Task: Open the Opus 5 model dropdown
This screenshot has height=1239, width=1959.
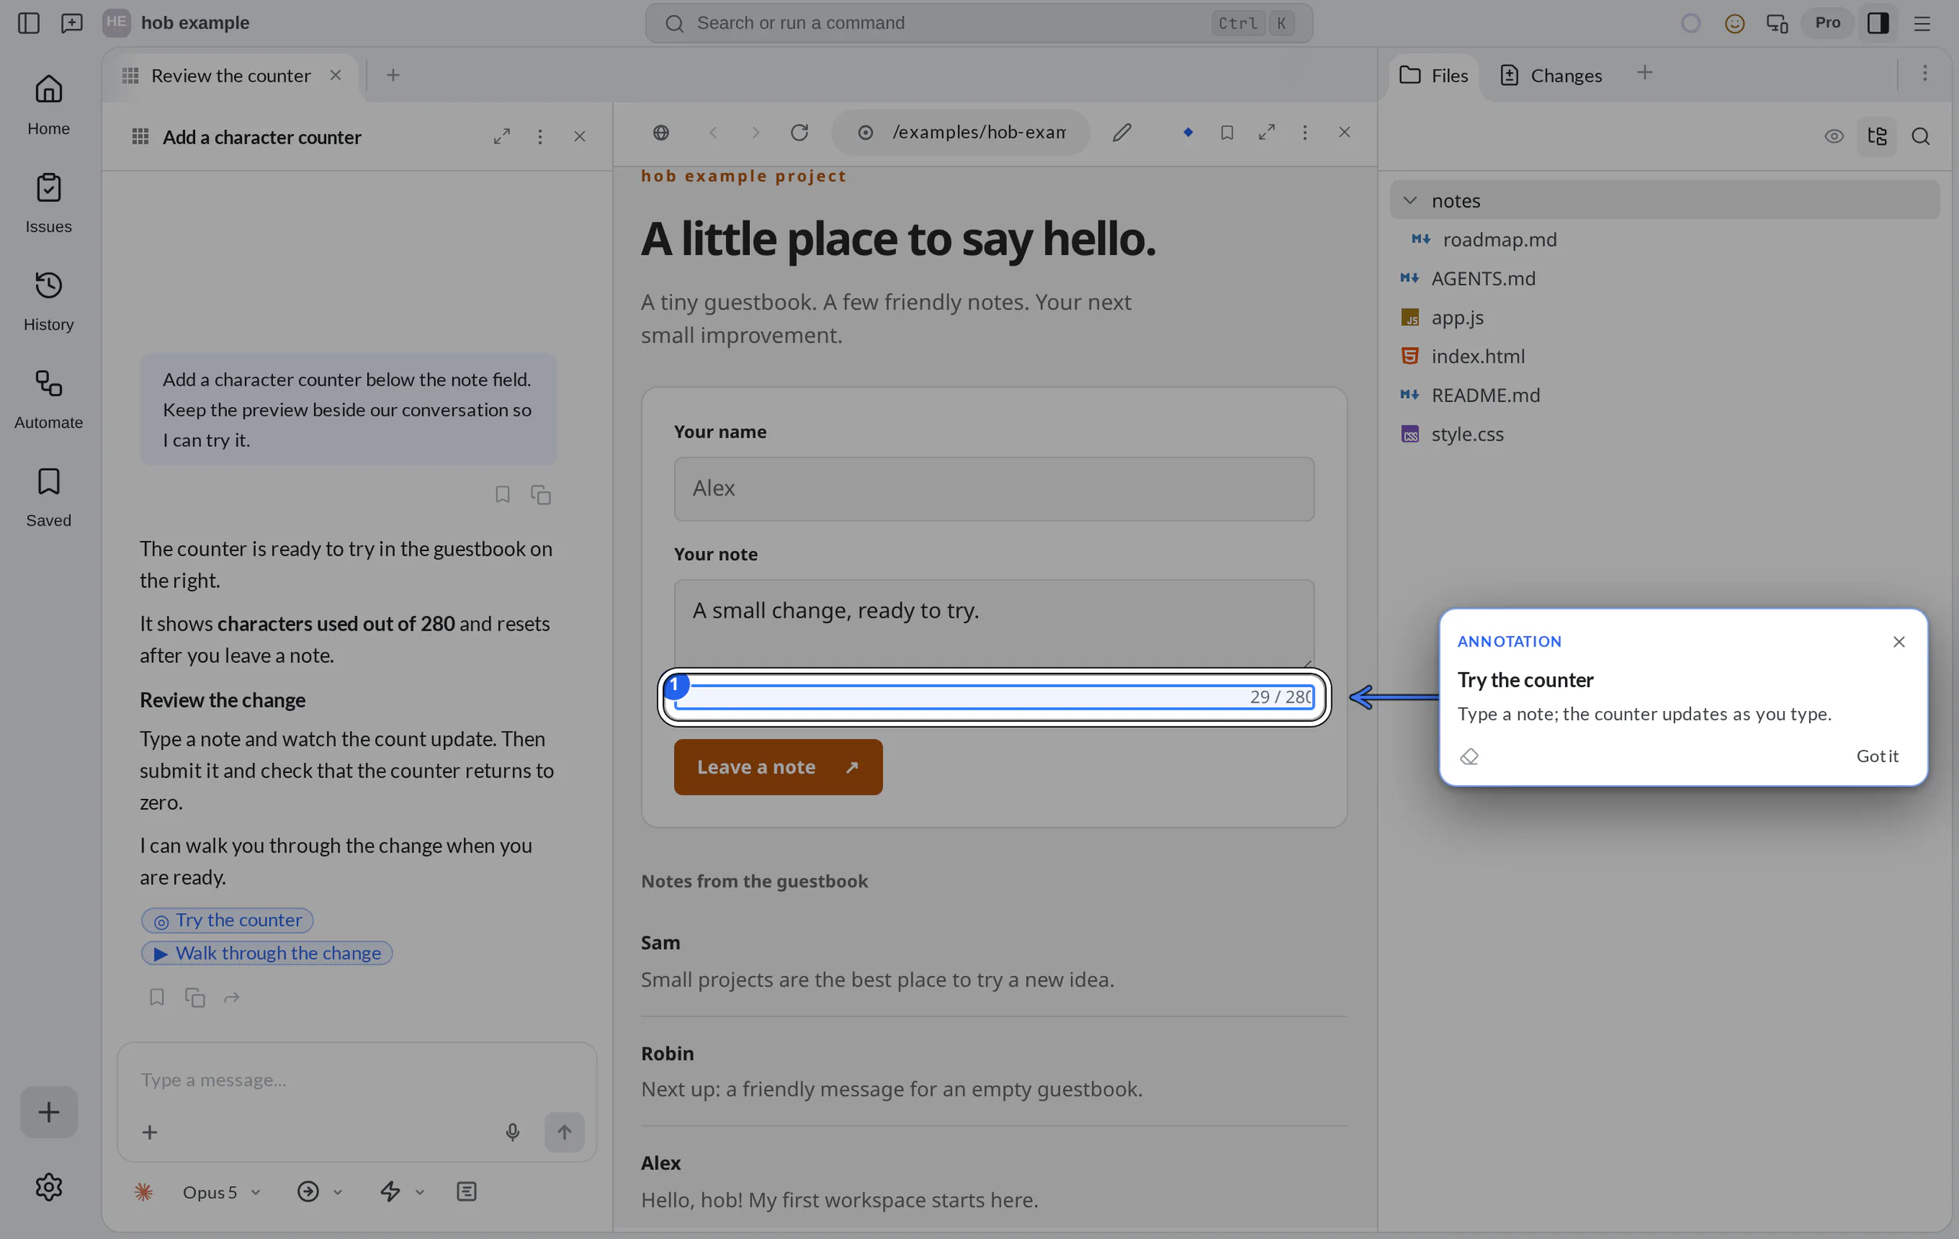Action: (x=221, y=1192)
